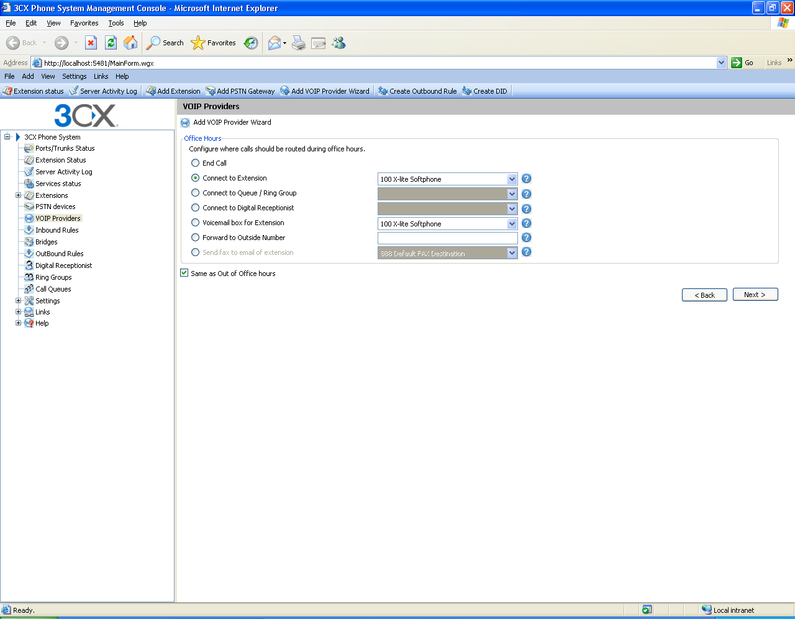Open the Connect to Extension dropdown
Screen dimensions: 795x619
[512, 179]
